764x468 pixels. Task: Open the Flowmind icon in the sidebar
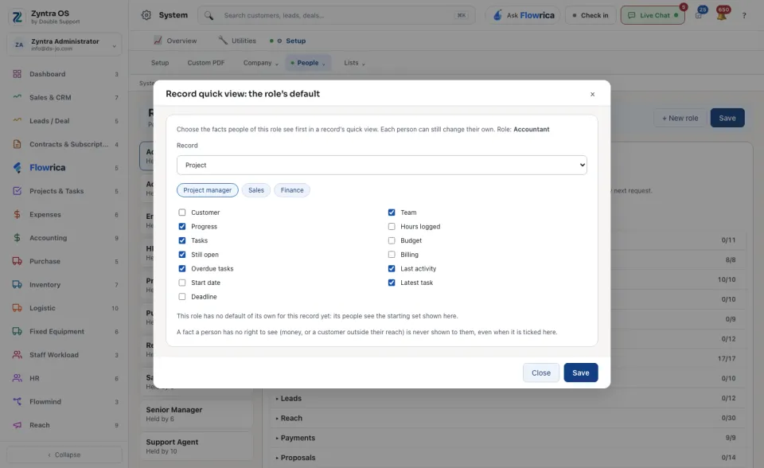tap(17, 401)
